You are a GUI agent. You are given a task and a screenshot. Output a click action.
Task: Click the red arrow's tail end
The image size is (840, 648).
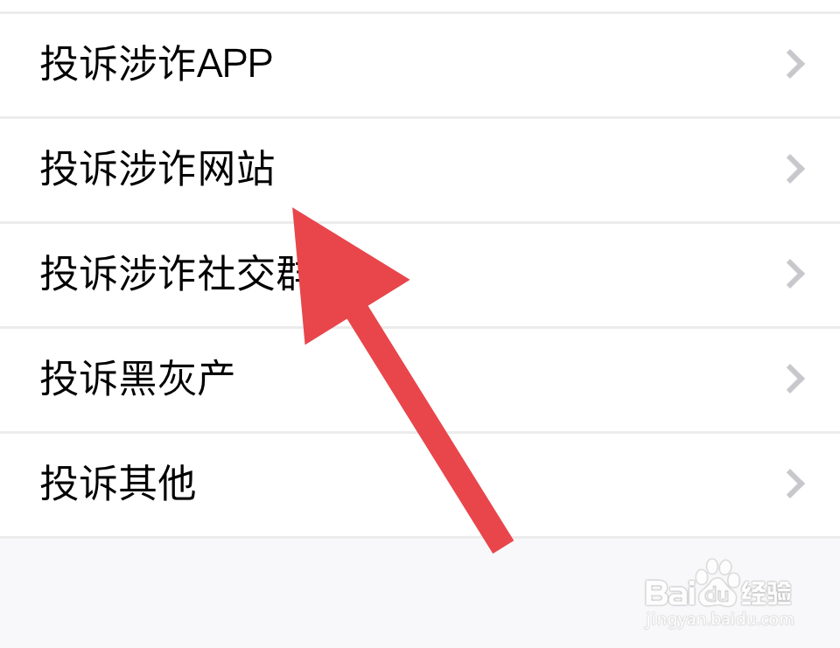pyautogui.click(x=502, y=545)
